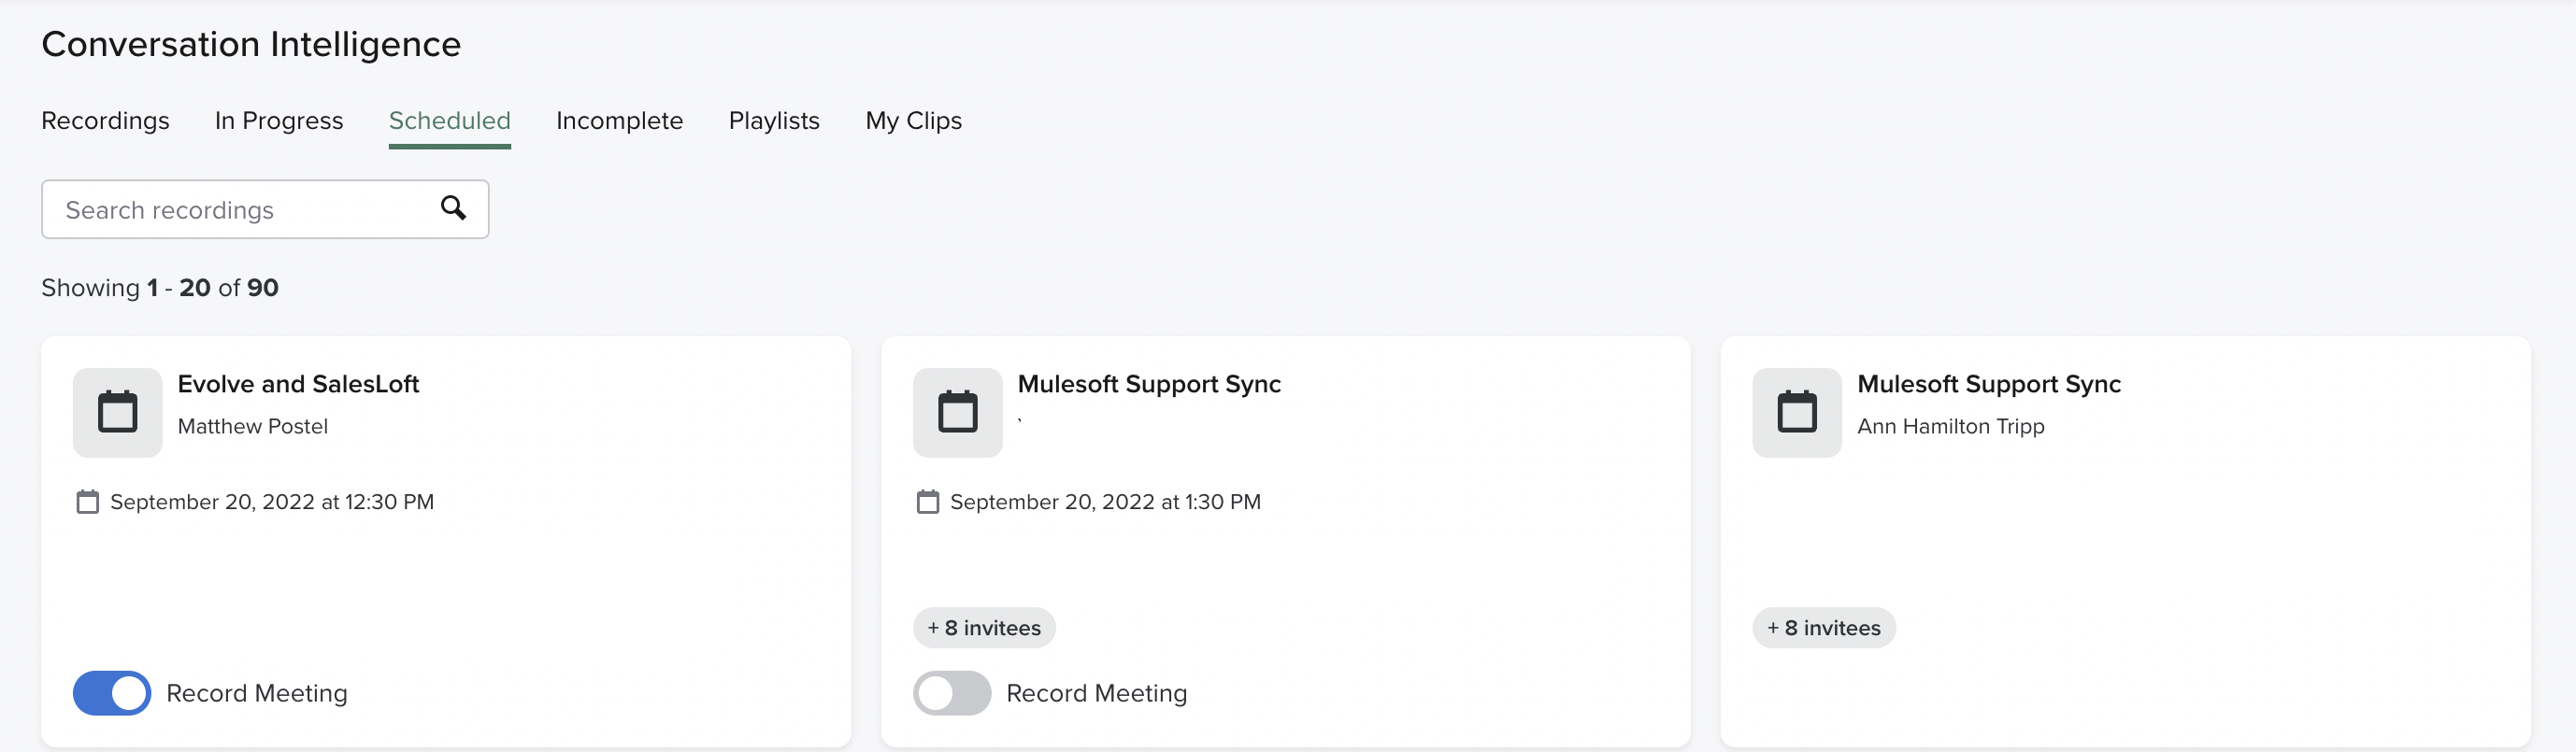Open the Playlists tab

coord(773,120)
